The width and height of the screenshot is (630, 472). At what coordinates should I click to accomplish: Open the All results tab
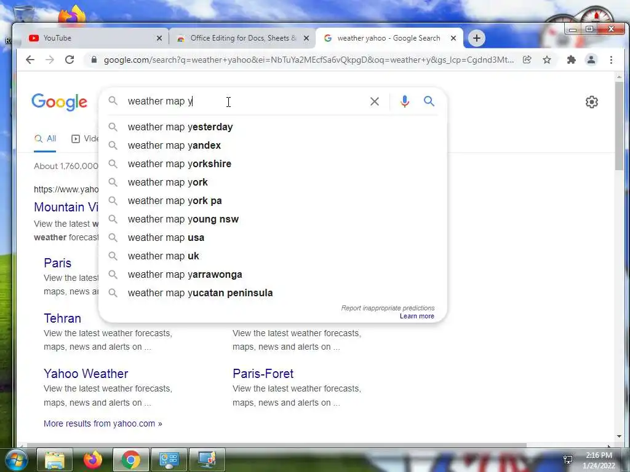point(45,139)
